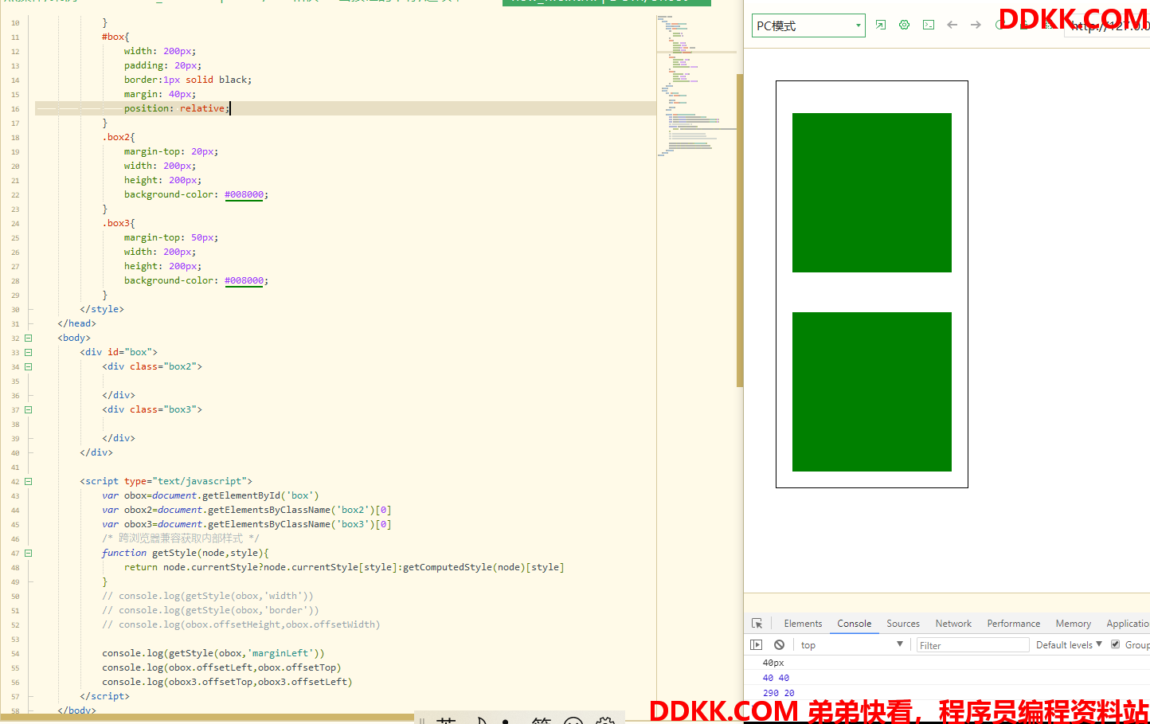Open the Memory tab in DevTools

coord(1073,624)
